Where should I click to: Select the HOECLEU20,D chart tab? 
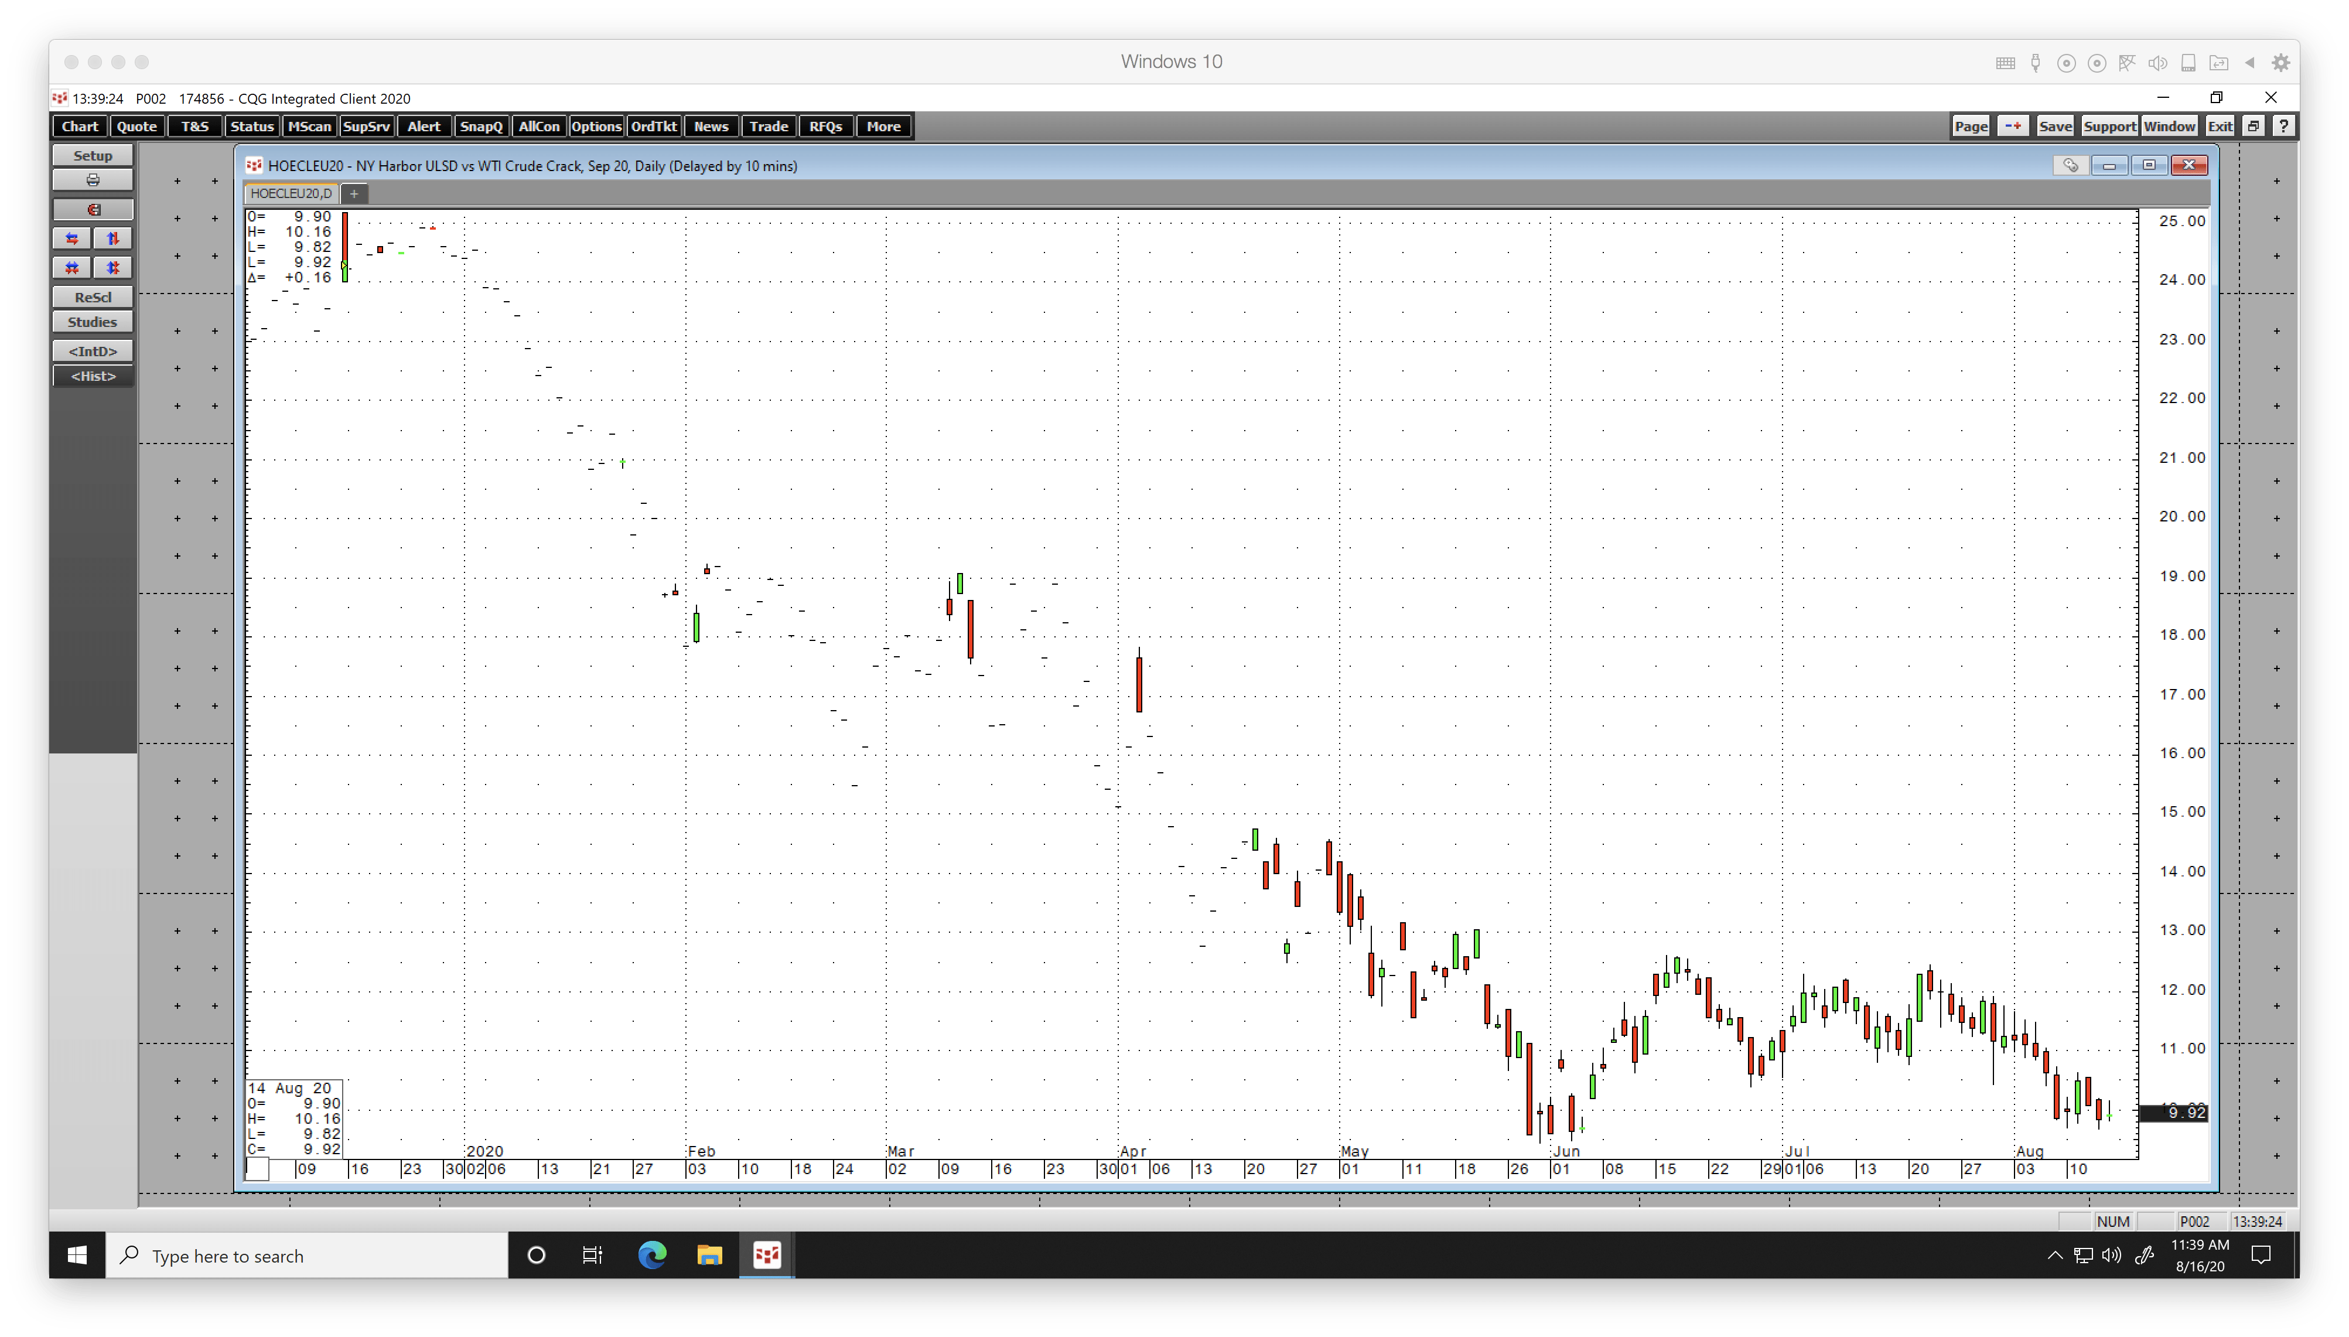(x=290, y=193)
